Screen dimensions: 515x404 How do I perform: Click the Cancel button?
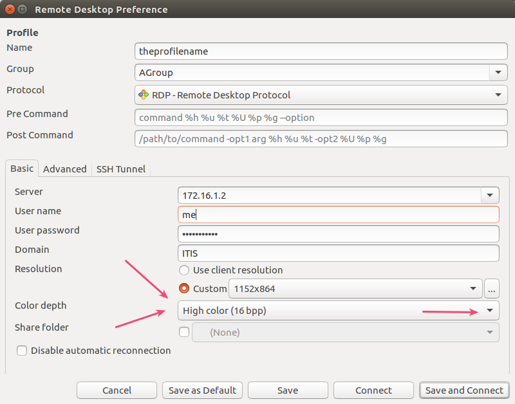click(x=117, y=390)
